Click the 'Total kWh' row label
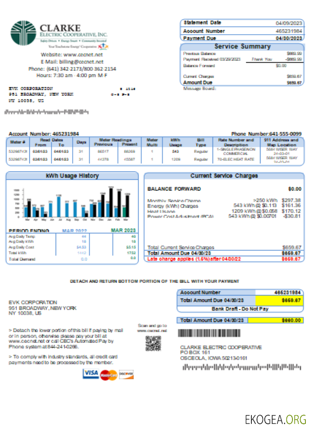The image size is (311, 432). click(x=17, y=253)
